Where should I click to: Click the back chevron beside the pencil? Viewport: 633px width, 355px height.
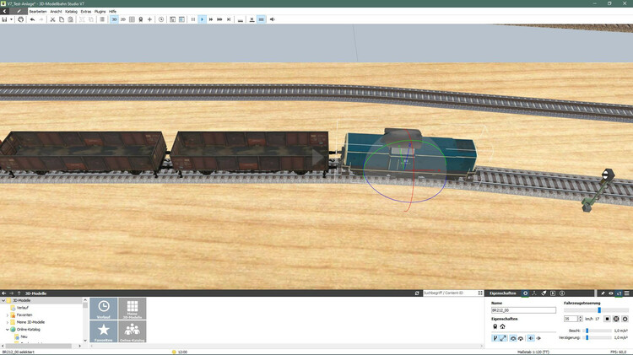4,11
